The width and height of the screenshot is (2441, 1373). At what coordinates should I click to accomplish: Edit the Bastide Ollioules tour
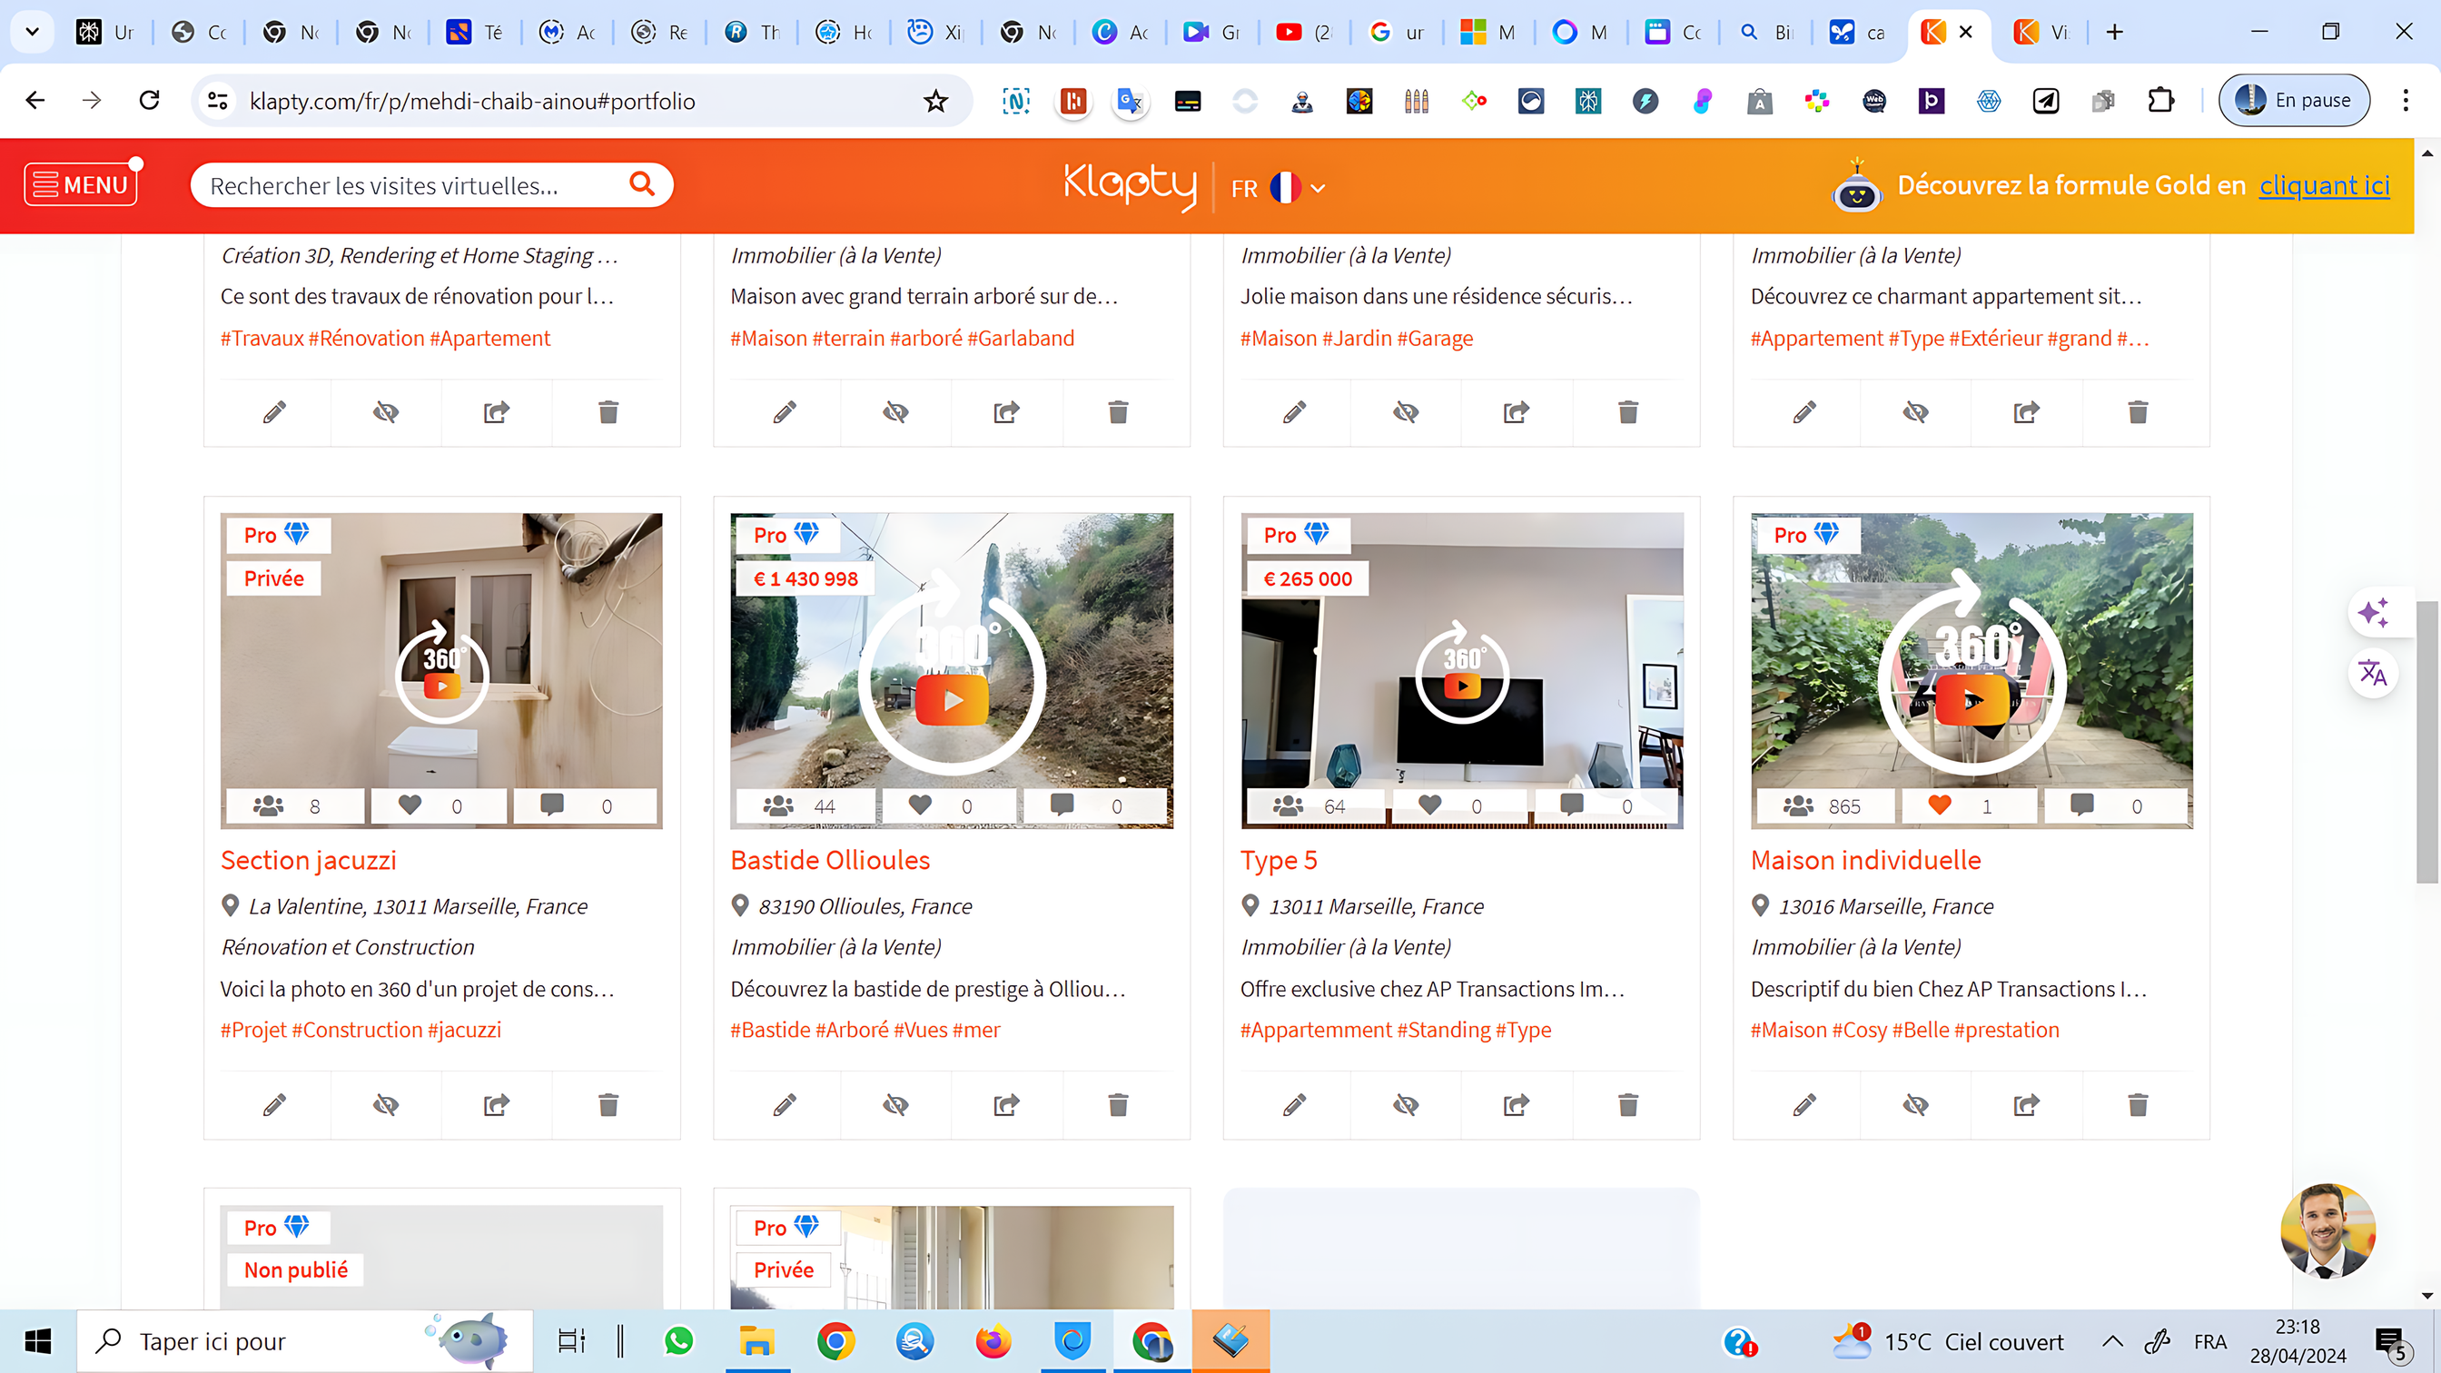tap(785, 1104)
